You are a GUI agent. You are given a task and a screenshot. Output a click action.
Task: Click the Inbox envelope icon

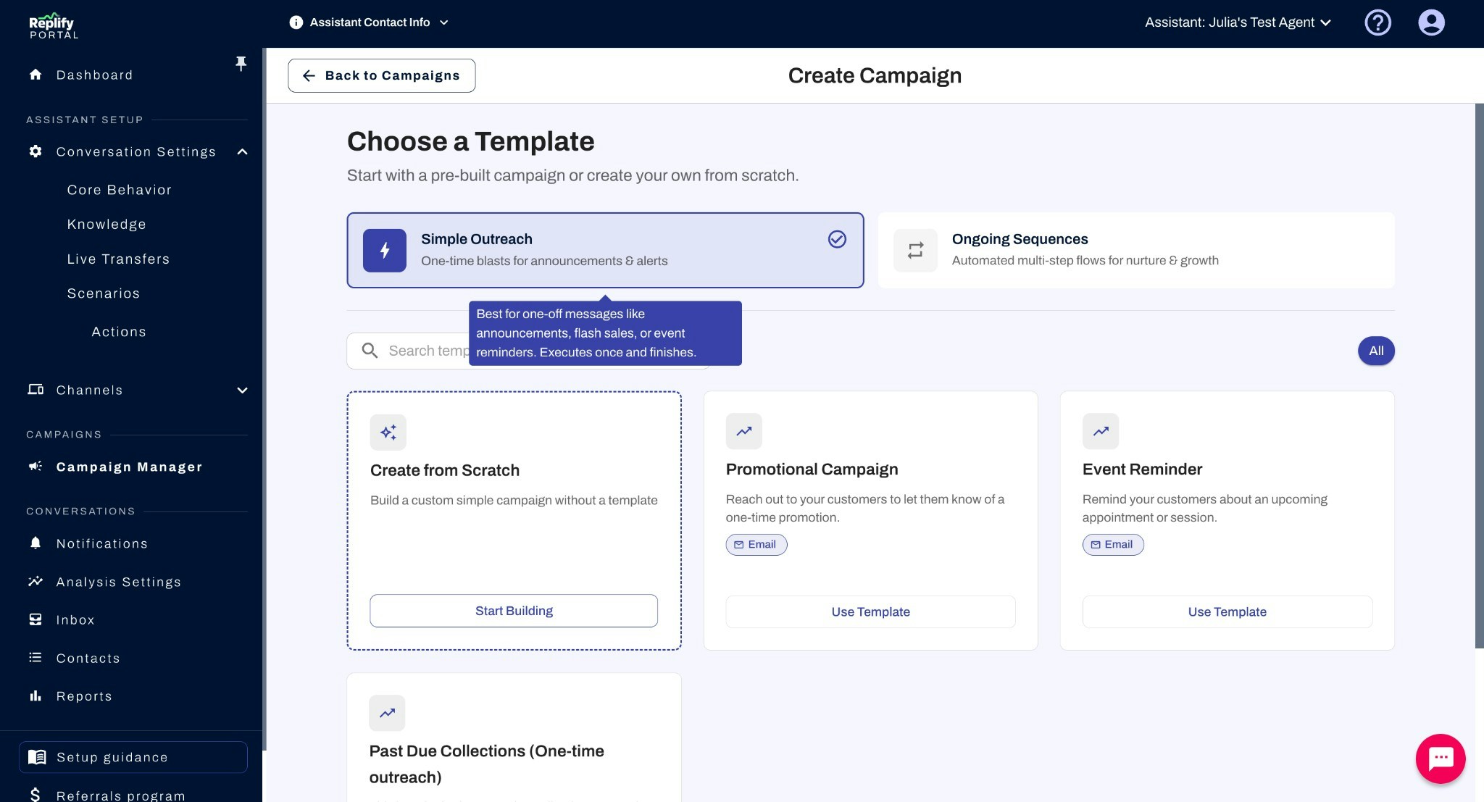(35, 619)
